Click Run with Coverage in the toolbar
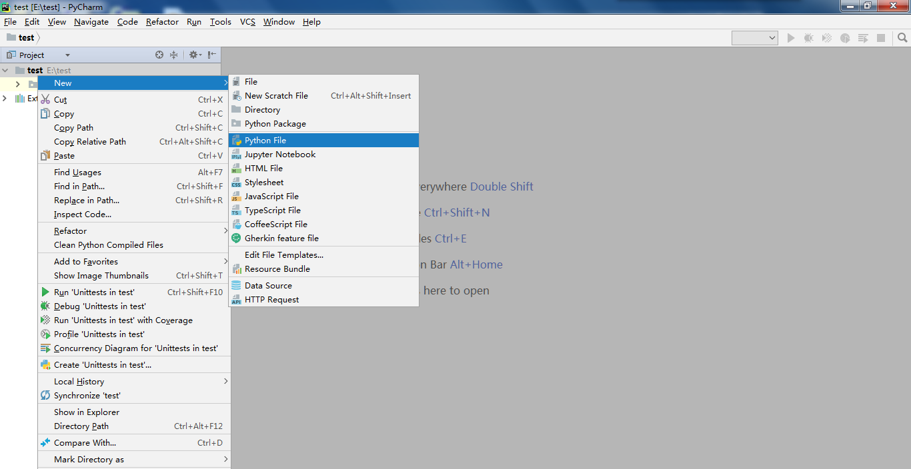Image resolution: width=911 pixels, height=469 pixels. (x=827, y=38)
